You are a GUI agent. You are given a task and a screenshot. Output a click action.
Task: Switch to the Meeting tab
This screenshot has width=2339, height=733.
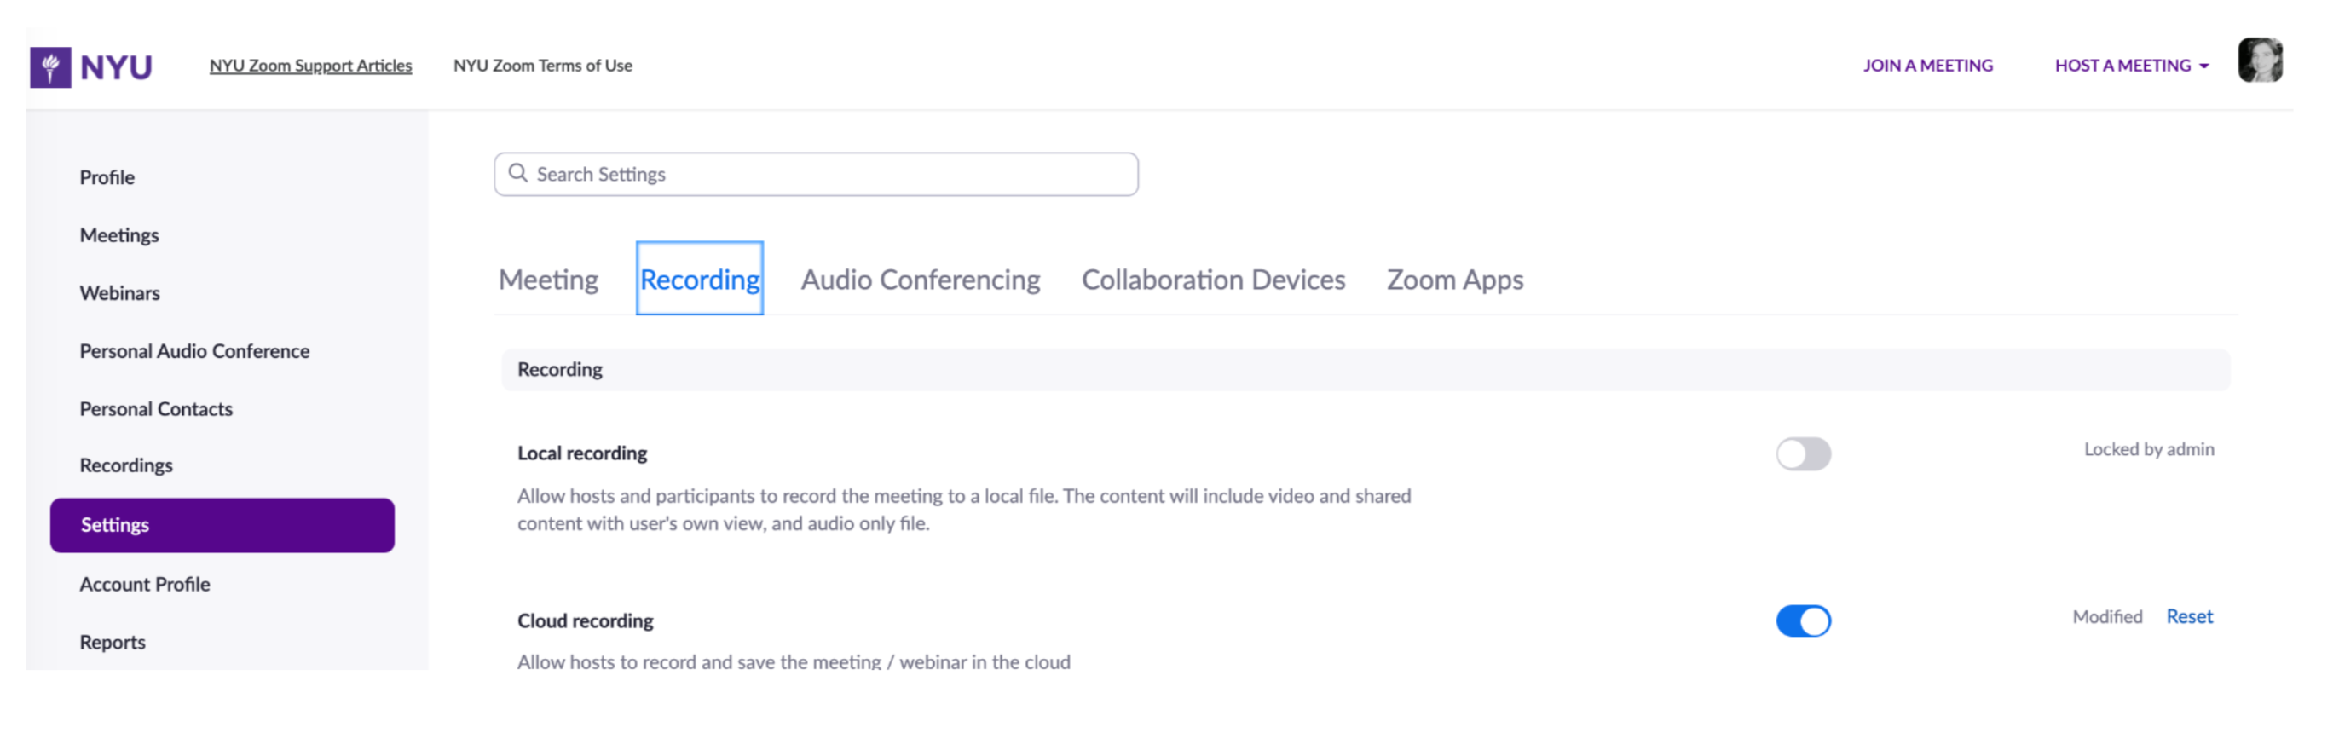point(547,280)
